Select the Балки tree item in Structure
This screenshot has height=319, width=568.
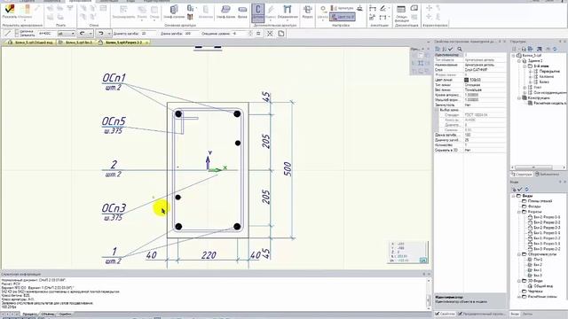(544, 82)
